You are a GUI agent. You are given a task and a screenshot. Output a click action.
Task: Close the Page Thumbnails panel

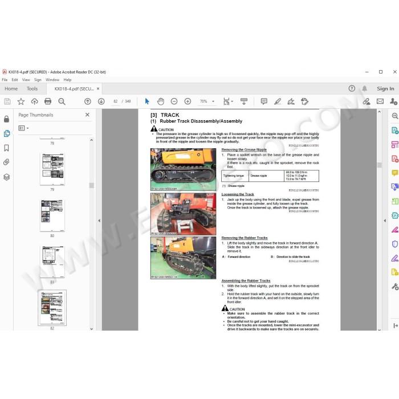pyautogui.click(x=87, y=115)
